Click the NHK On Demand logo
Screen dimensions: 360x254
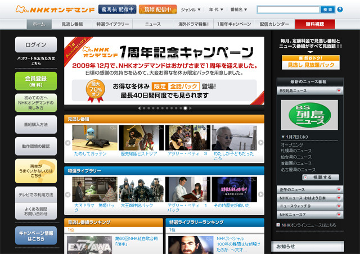coord(55,10)
